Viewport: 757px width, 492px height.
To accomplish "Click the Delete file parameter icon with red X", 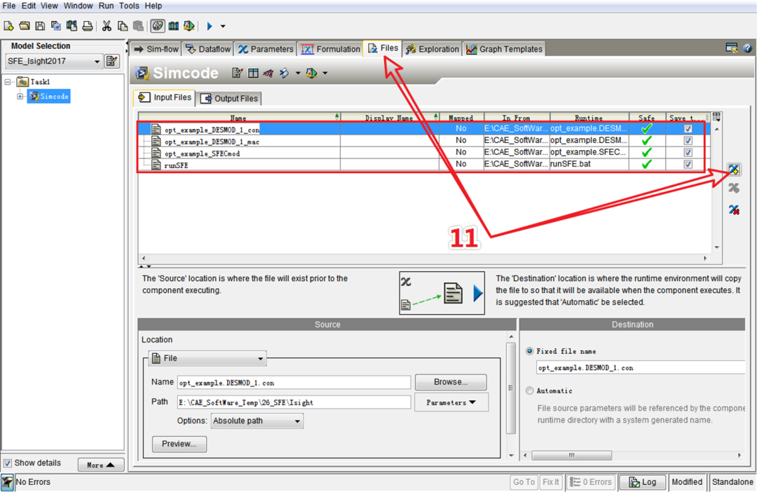I will pos(734,210).
